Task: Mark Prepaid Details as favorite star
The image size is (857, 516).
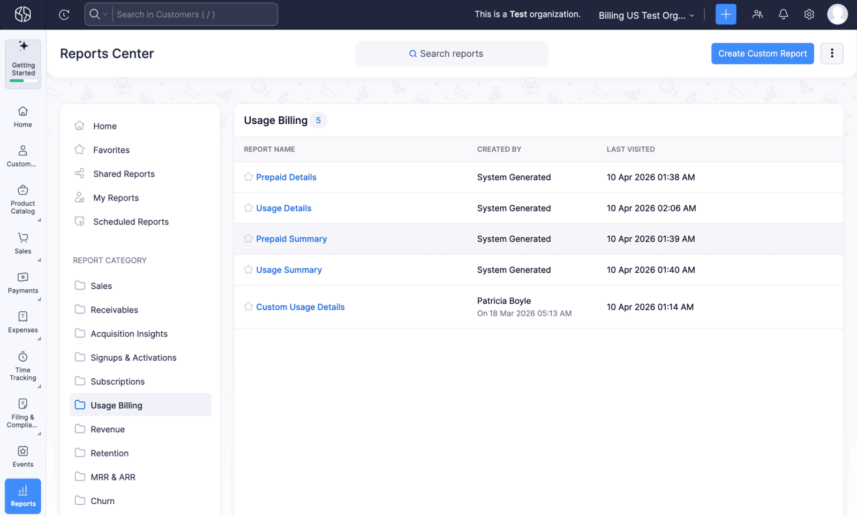Action: click(x=249, y=177)
